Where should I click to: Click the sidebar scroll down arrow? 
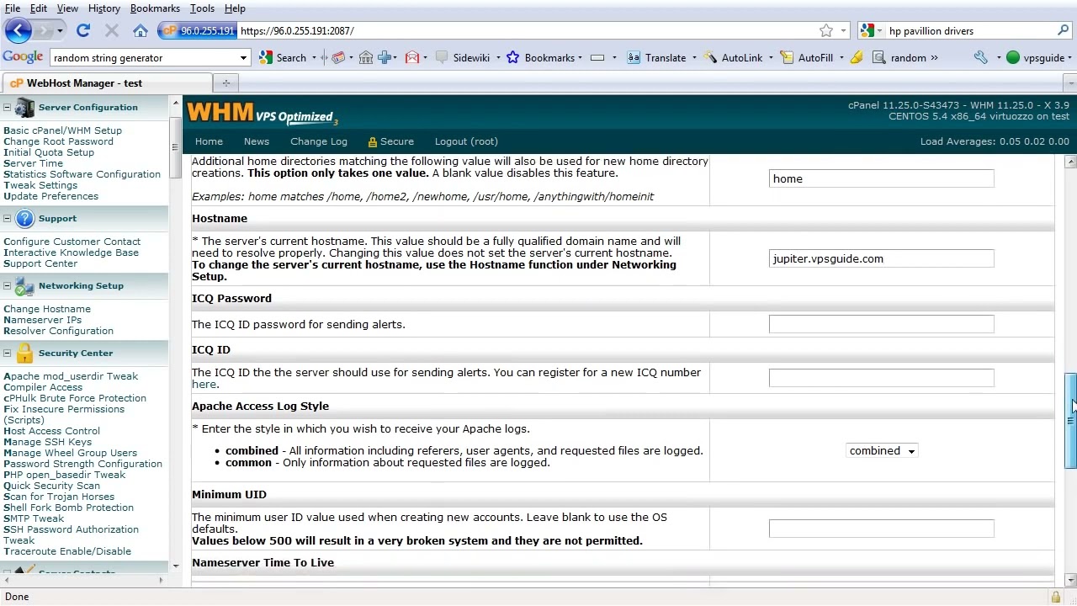175,566
